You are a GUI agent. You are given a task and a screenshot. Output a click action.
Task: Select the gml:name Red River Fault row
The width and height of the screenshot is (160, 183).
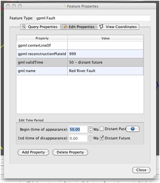[x=80, y=71]
